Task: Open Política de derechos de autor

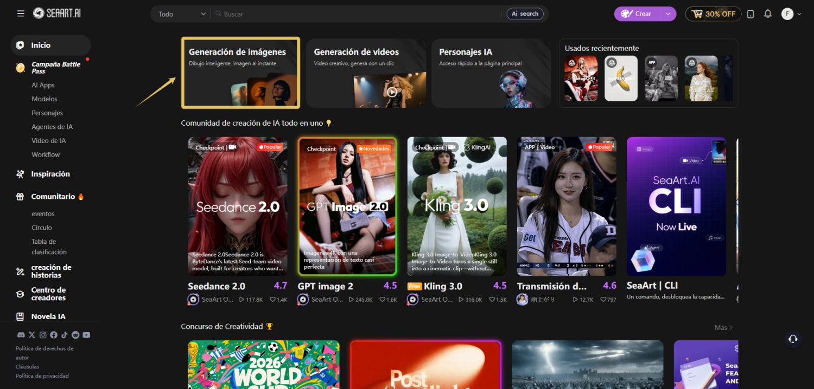Action: click(x=44, y=353)
